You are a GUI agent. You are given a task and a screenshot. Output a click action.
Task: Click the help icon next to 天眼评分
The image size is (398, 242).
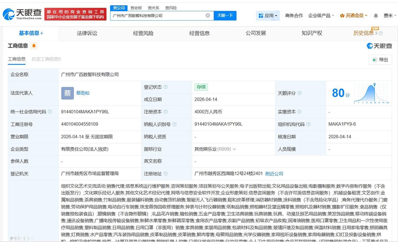click(299, 93)
